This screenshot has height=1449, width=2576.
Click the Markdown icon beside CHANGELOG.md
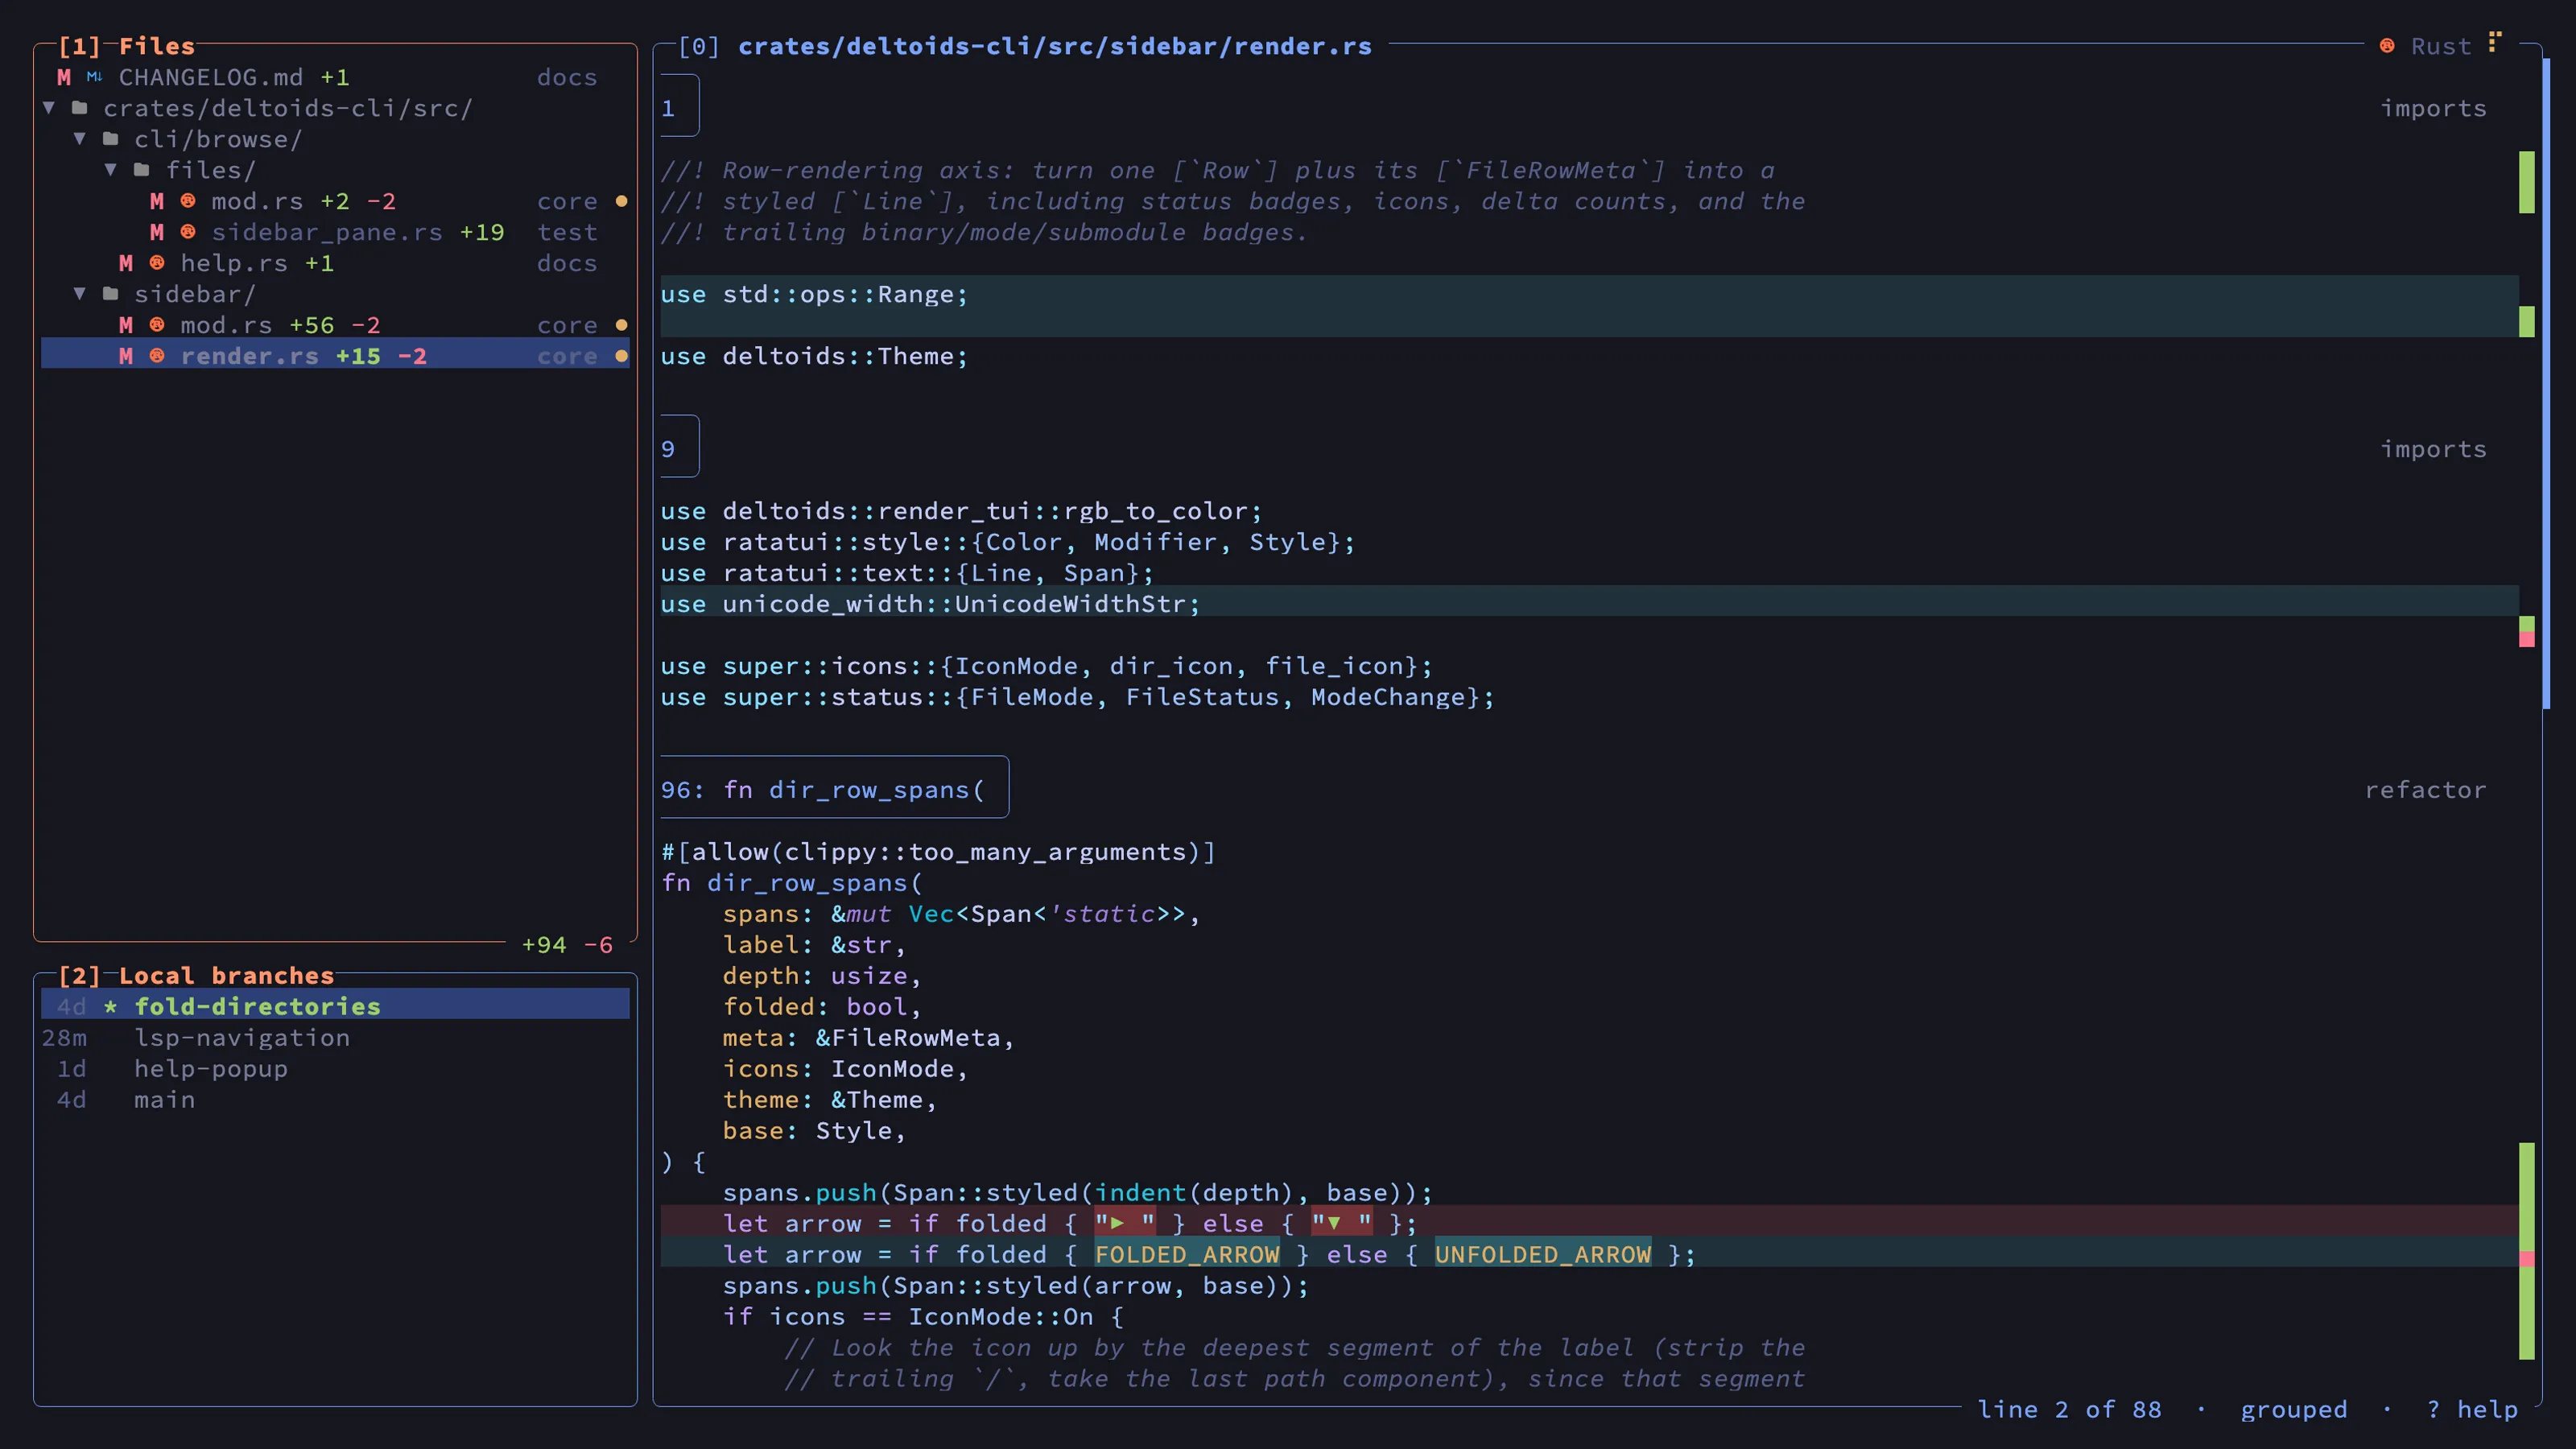[94, 77]
